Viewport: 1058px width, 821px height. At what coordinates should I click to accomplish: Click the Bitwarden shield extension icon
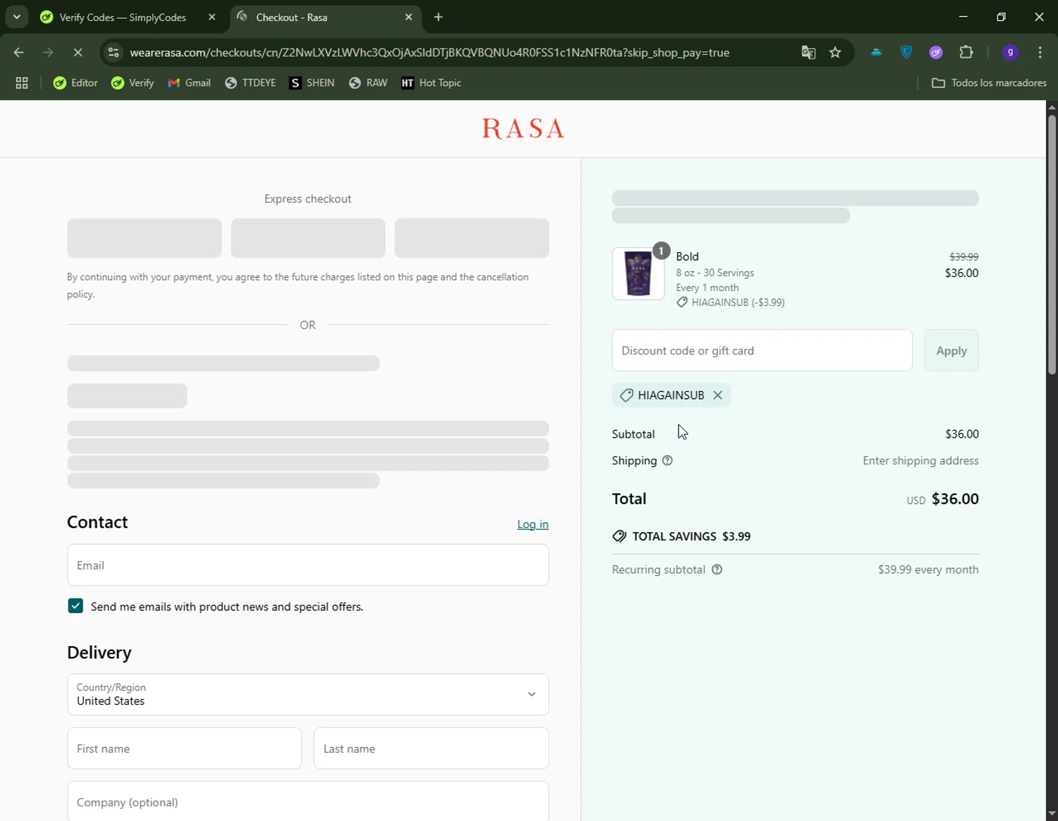[x=906, y=52]
